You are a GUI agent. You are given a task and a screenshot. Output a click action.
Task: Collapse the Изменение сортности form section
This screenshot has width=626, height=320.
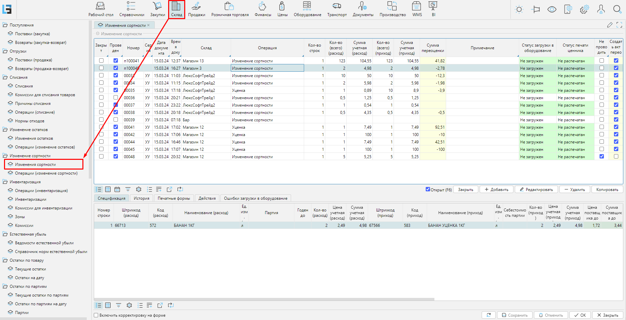click(98, 34)
